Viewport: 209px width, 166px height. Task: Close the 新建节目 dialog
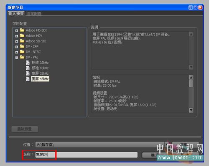point(200,8)
